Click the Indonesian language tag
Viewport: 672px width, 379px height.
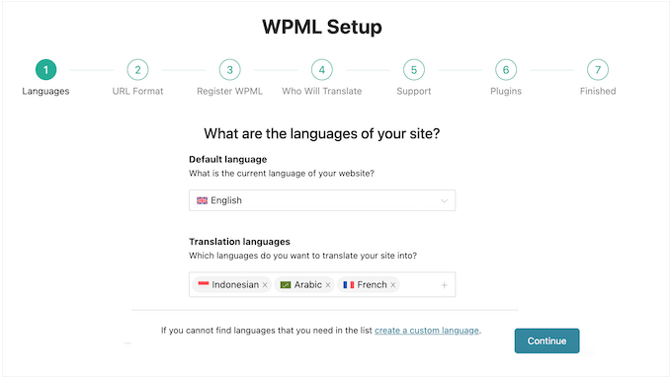232,285
